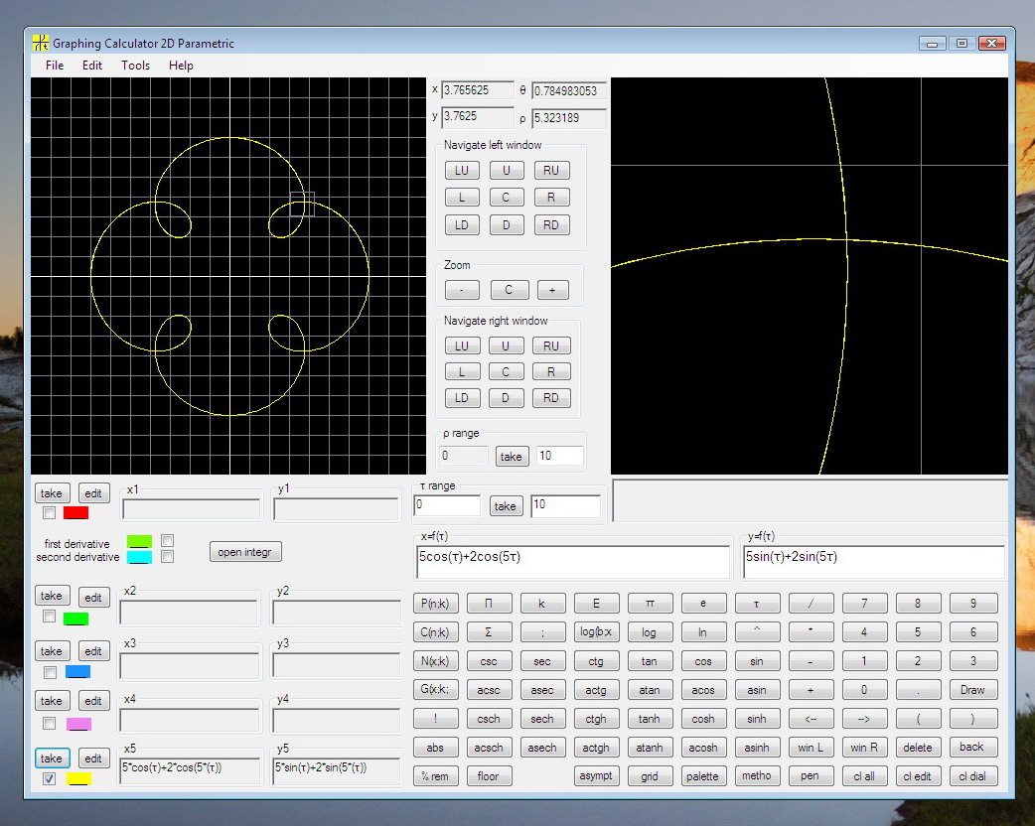Screen dimensions: 1035x826
Task: Click the floor key
Action: click(489, 775)
